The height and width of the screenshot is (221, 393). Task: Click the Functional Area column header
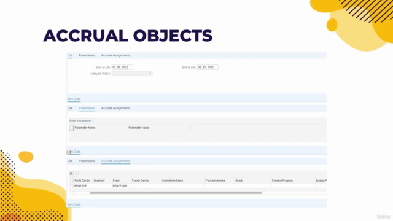click(x=216, y=180)
